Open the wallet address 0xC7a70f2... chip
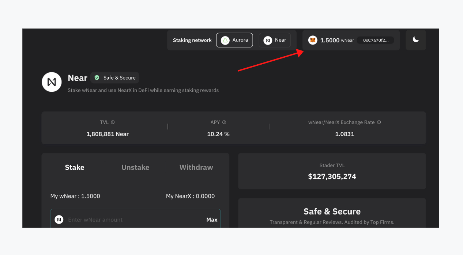Viewport: 463px width, 255px height. 376,40
